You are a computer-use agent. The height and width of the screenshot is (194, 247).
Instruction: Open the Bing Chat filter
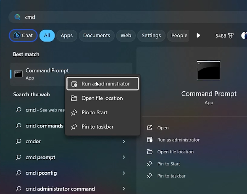23,36
